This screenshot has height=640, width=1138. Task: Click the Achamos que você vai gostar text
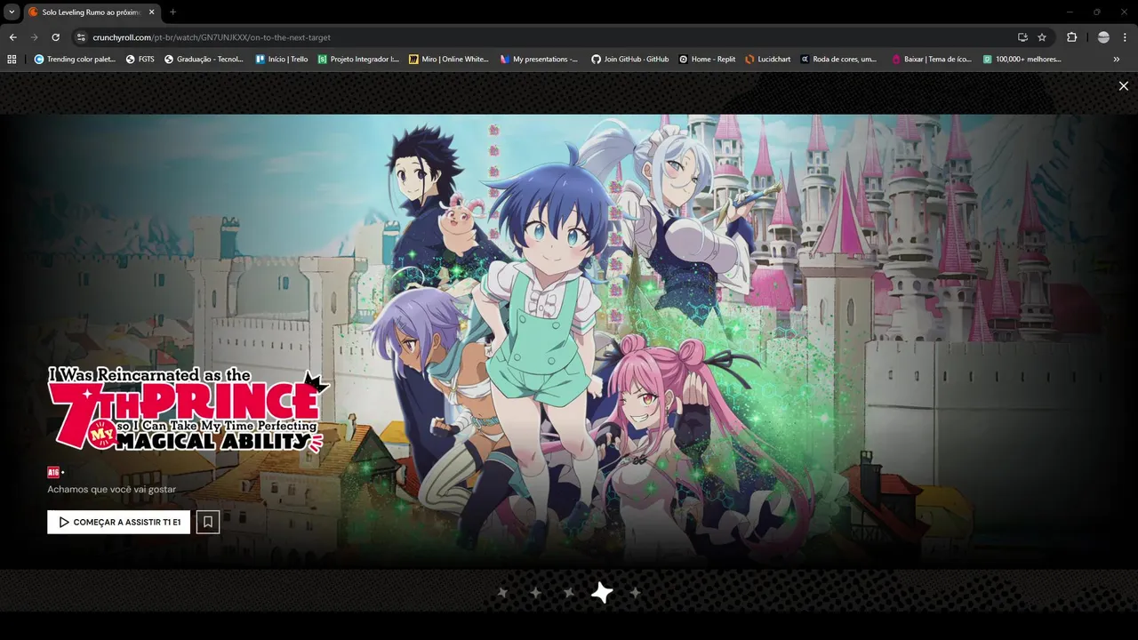tap(111, 490)
